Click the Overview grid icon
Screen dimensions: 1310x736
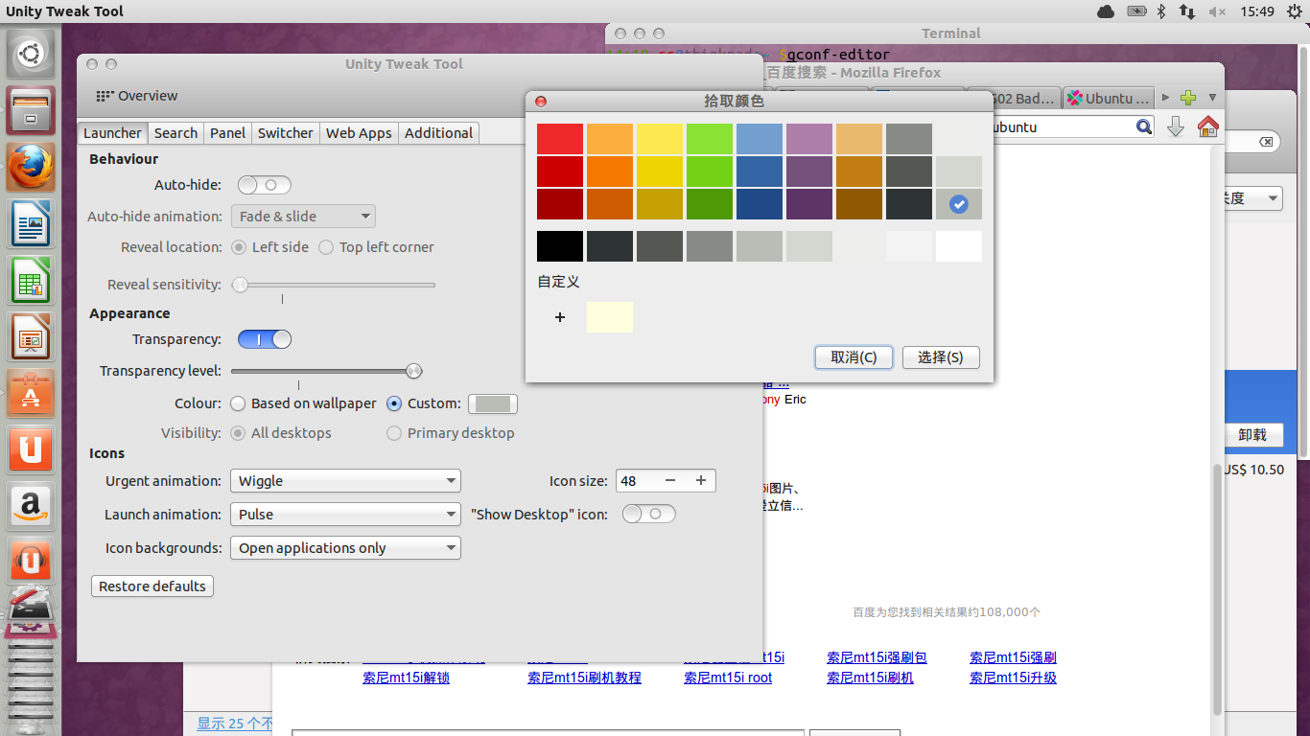105,96
